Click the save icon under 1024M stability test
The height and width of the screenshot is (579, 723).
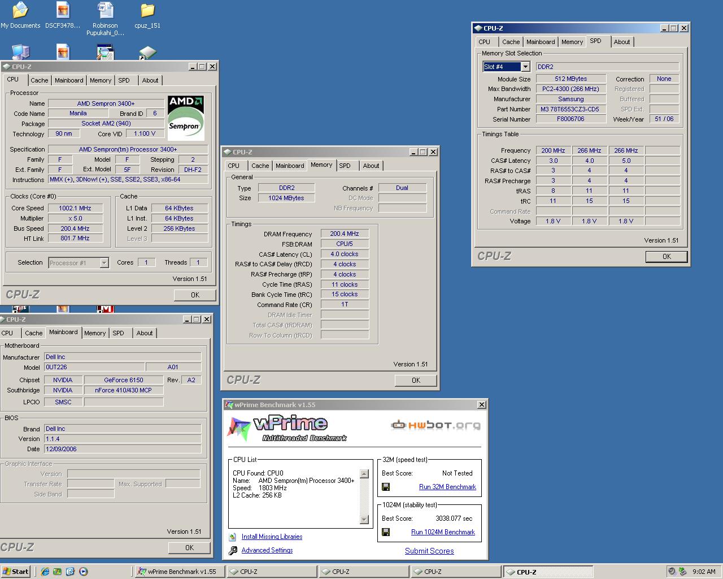[386, 532]
